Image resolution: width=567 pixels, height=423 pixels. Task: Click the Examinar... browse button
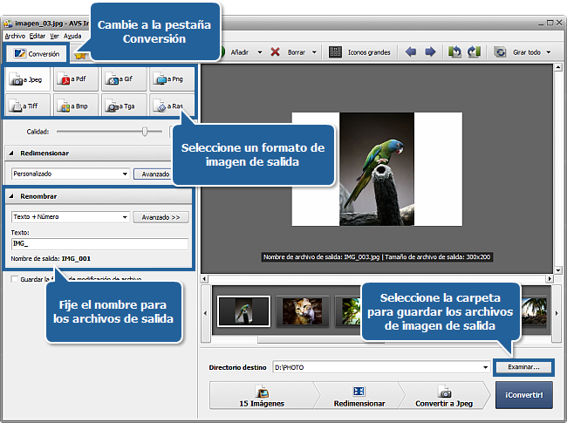pos(523,367)
